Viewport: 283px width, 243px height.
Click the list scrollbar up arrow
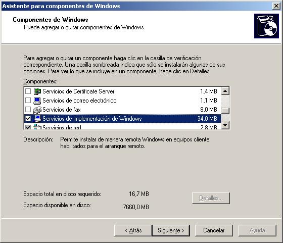225,91
